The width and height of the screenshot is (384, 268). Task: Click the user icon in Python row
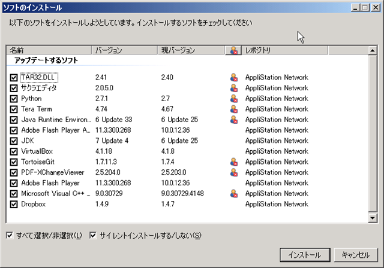233,99
